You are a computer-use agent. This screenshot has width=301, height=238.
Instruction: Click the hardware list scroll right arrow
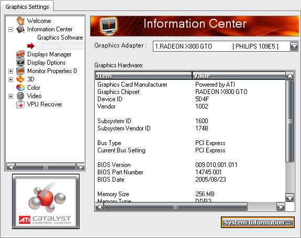pyautogui.click(x=281, y=207)
